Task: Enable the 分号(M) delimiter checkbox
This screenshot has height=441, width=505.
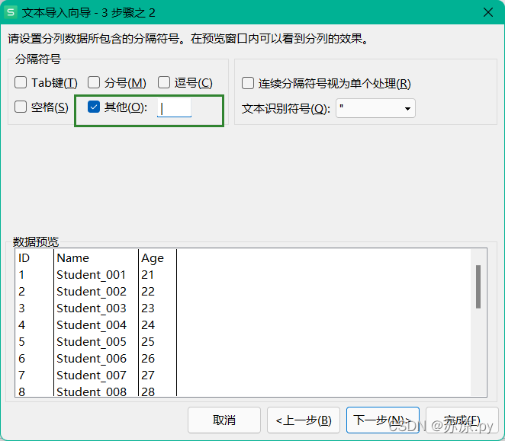Action: tap(94, 82)
